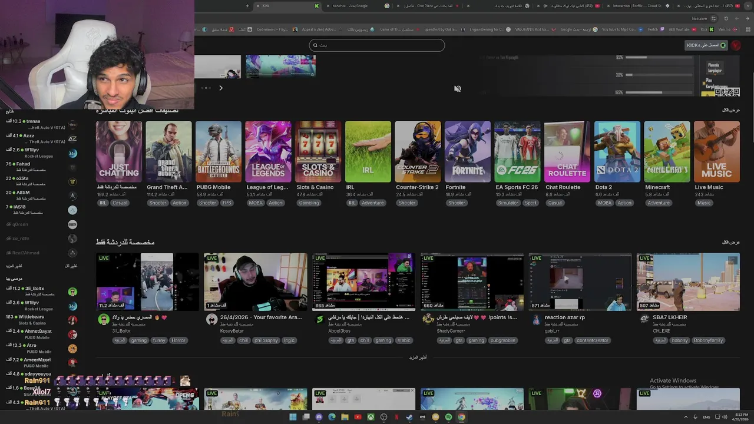Viewport: 754px width, 424px height.
Task: Open the red profile avatar at top right
Action: pyautogui.click(x=736, y=45)
